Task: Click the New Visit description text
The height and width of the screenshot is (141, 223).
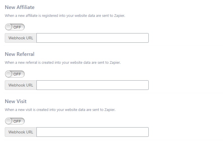Action: [60, 110]
